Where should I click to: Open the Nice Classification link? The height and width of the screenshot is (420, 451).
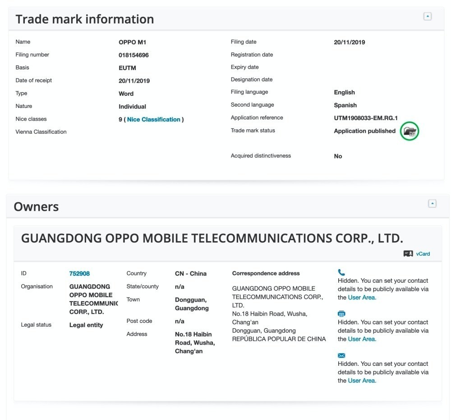154,120
